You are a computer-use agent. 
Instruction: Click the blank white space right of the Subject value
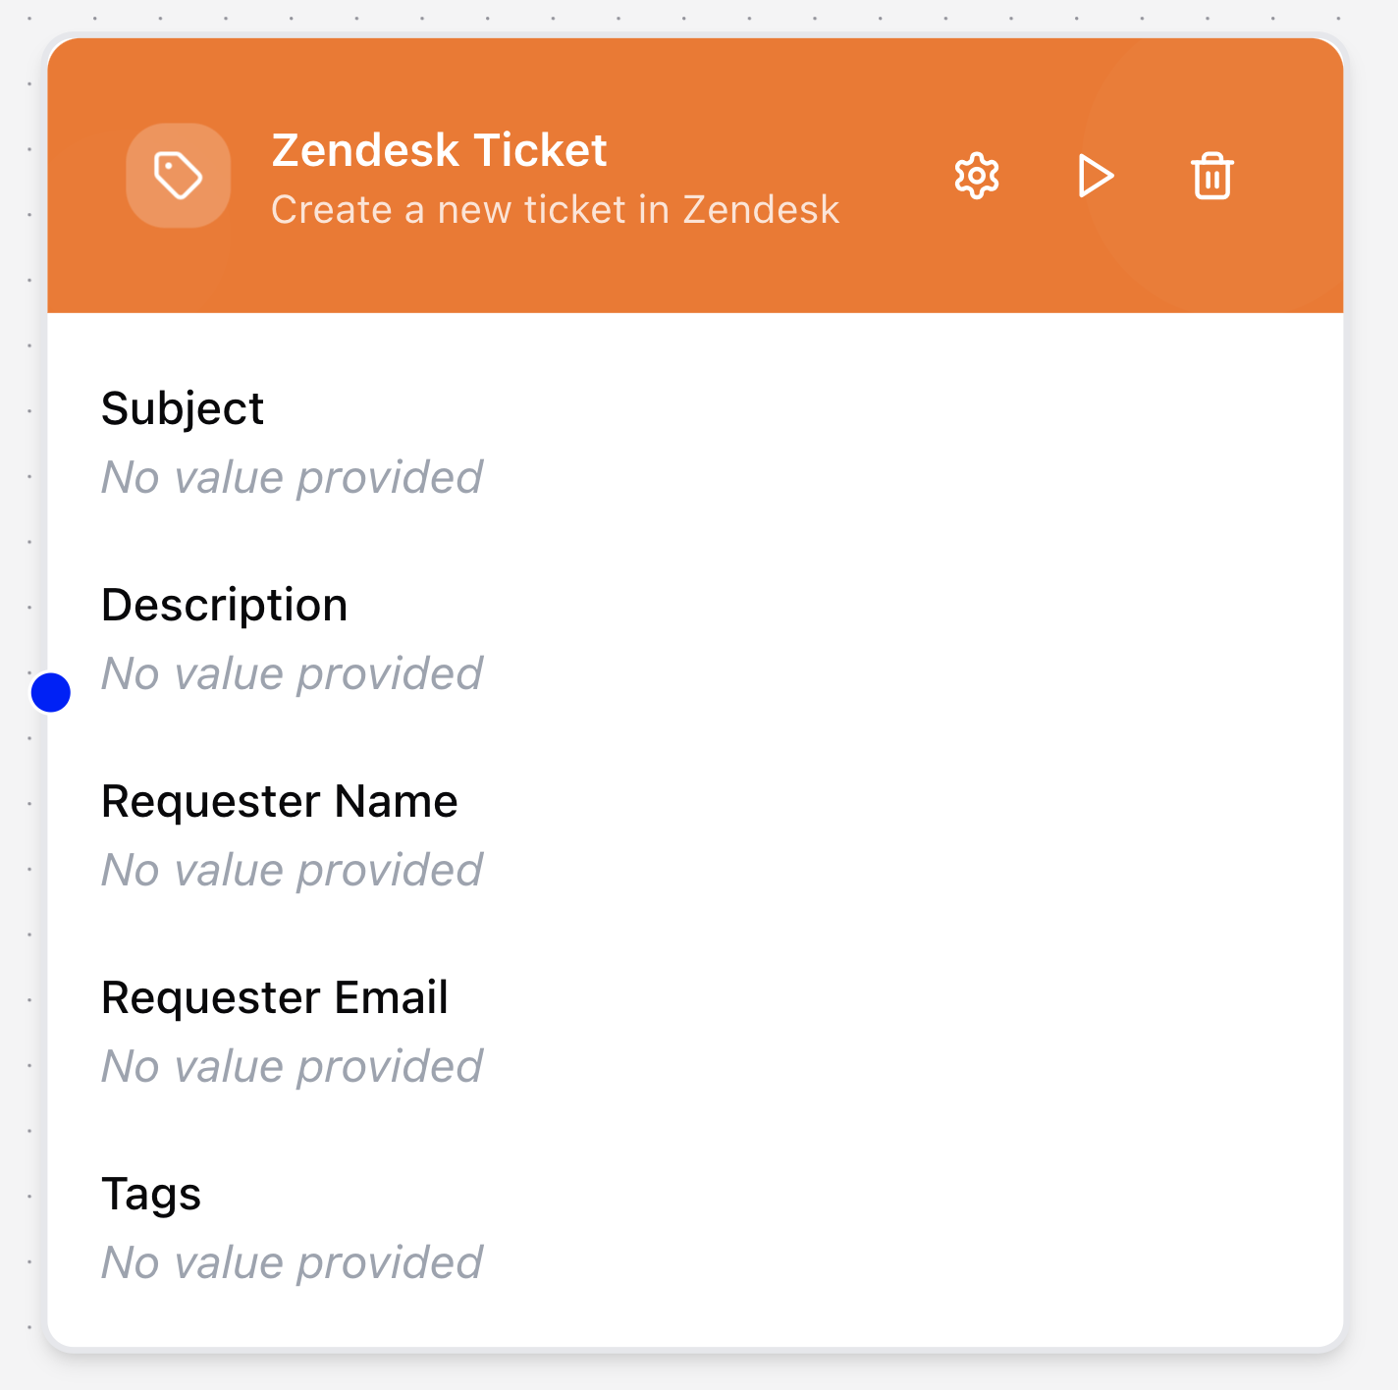tap(884, 478)
